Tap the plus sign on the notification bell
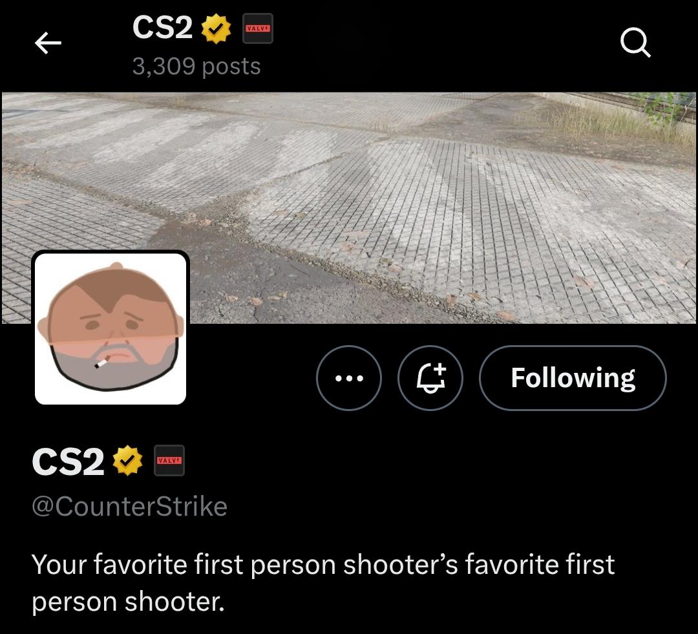Screen dimensions: 698x634 point(440,369)
